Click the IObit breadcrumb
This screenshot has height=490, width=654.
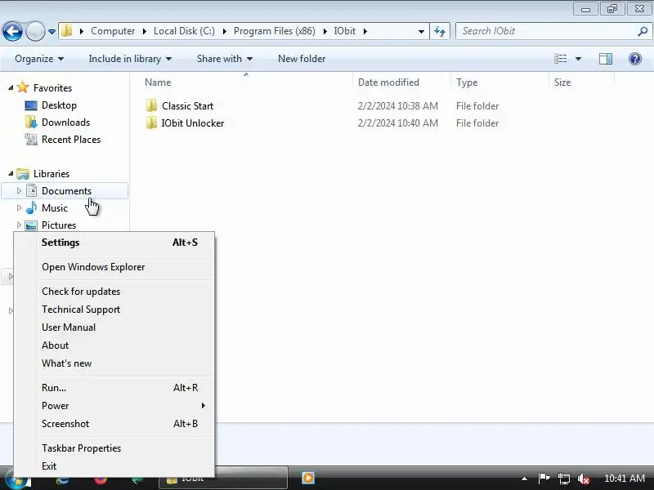(345, 31)
